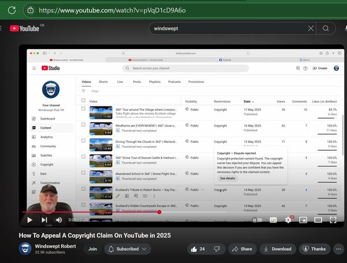Click the YouTube Studio logo in video
Viewport: 347px width, 263px height.
51,68
